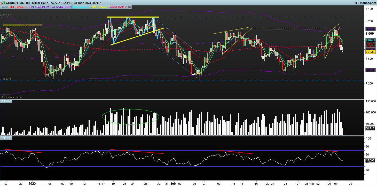
Task: Select the Boll inf indicator label
Action: tap(45, 7)
